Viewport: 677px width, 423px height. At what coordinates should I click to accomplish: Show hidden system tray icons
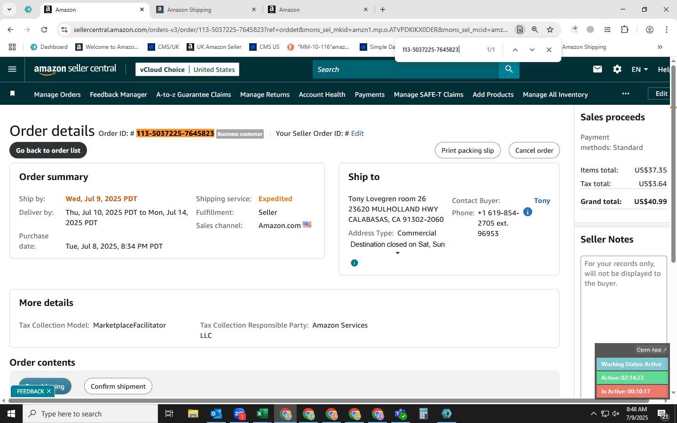(593, 414)
